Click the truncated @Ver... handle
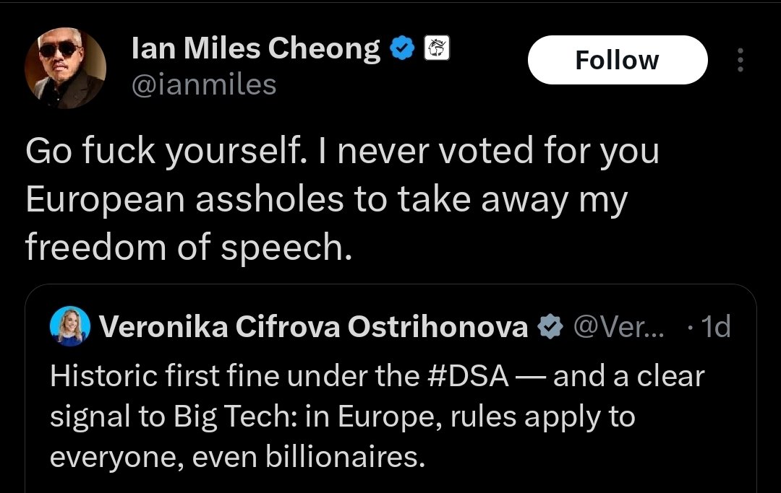Image resolution: width=781 pixels, height=493 pixels. tap(619, 327)
